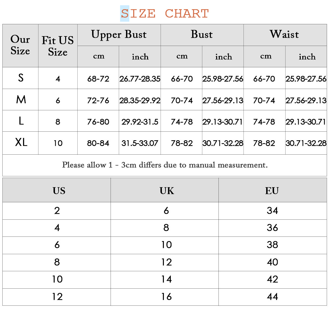Select the Fit US Size 10 cell

[x=58, y=143]
